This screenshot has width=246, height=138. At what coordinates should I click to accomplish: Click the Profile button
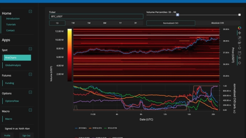pos(7,135)
